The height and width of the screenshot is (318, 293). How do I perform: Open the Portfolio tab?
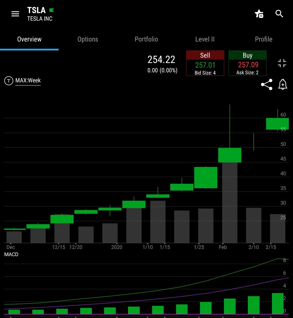[x=146, y=39]
